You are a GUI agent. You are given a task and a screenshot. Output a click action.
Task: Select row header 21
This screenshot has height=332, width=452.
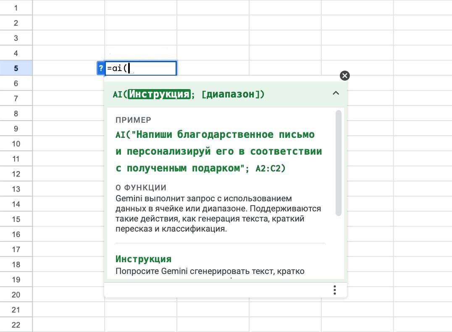tap(16, 310)
